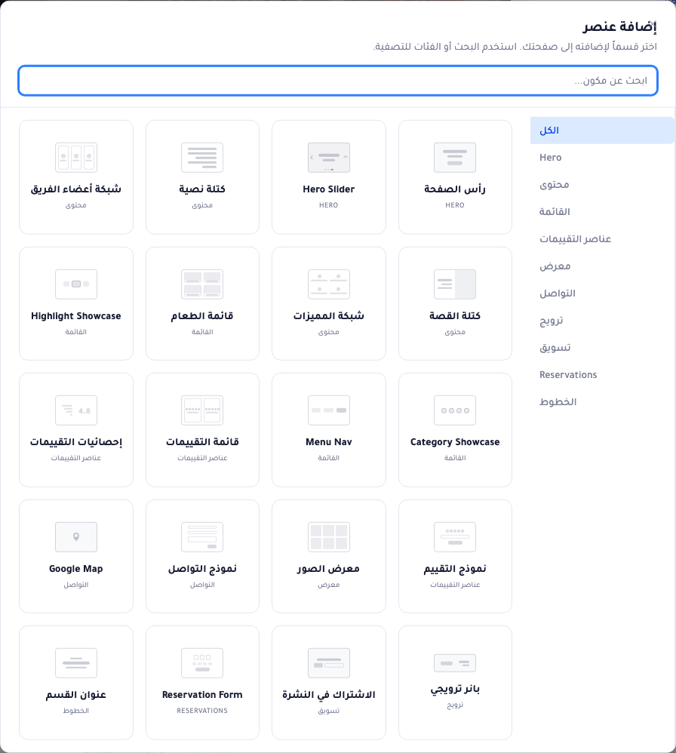Click the Category Showcase circles icon
The width and height of the screenshot is (676, 753).
coord(455,410)
